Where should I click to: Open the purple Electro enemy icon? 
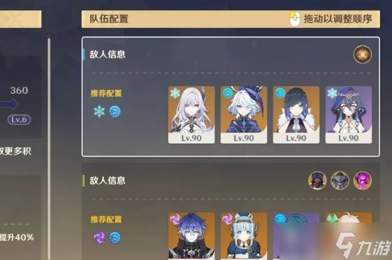click(363, 180)
